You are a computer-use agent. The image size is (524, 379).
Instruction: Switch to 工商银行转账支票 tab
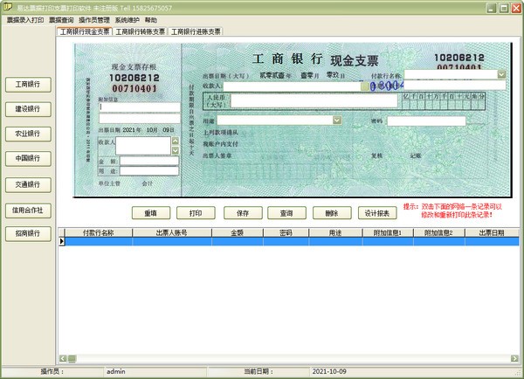click(x=140, y=31)
